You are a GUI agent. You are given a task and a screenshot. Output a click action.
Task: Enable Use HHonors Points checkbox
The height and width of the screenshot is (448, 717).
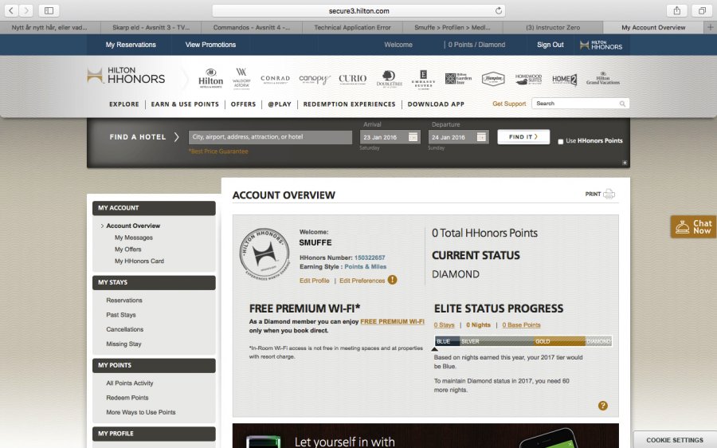[561, 141]
